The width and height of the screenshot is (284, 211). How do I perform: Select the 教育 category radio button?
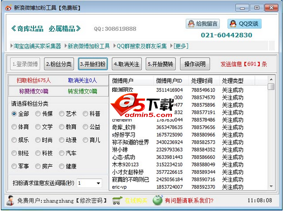(x=62, y=127)
